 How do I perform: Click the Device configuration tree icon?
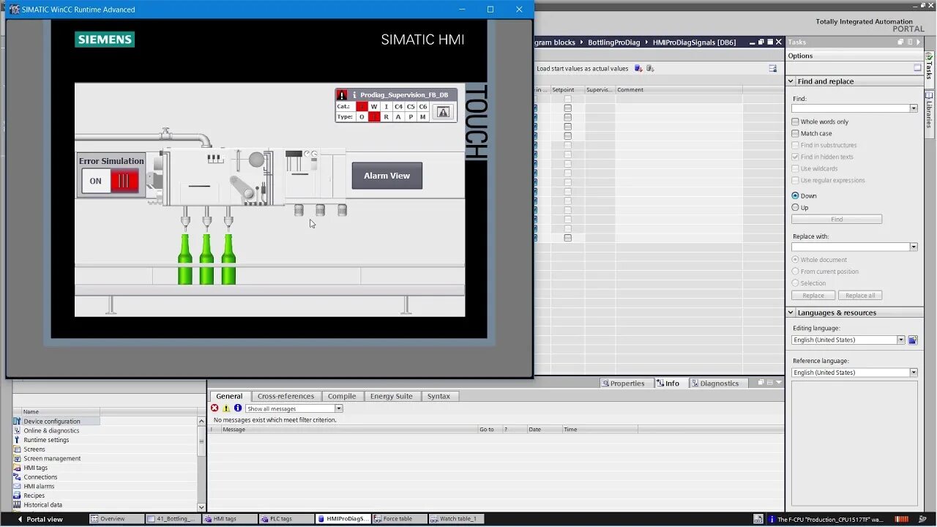coord(18,422)
